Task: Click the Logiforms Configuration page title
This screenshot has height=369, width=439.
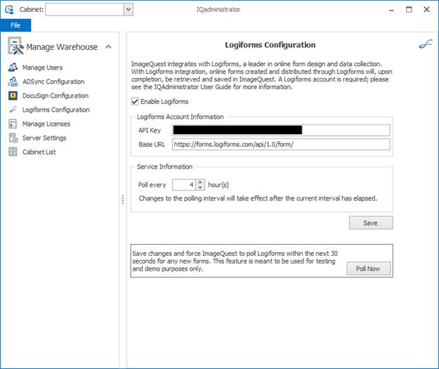Action: pos(270,45)
